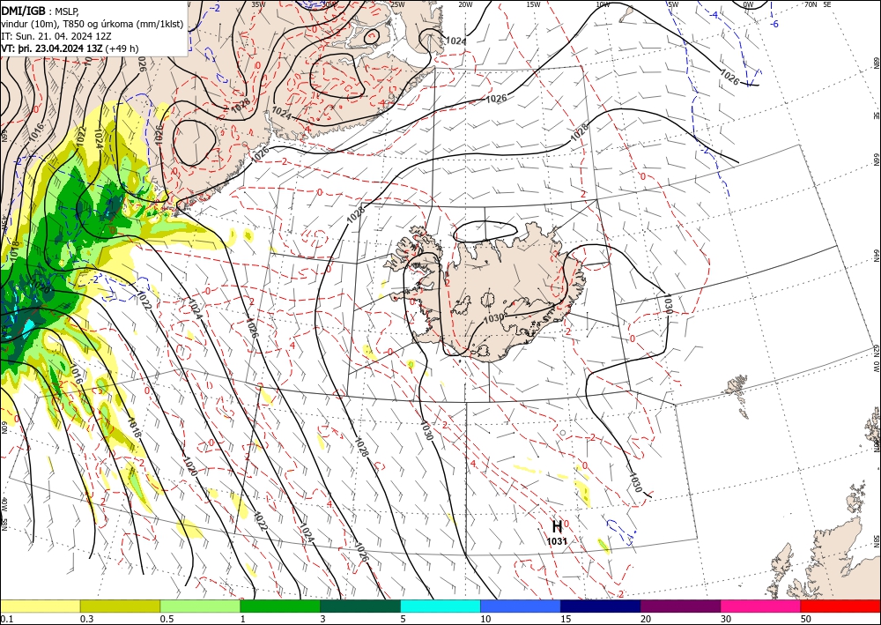881x625 pixels.
Task: Click the olive 0.3–0.5 legend swatch
Action: (x=120, y=606)
